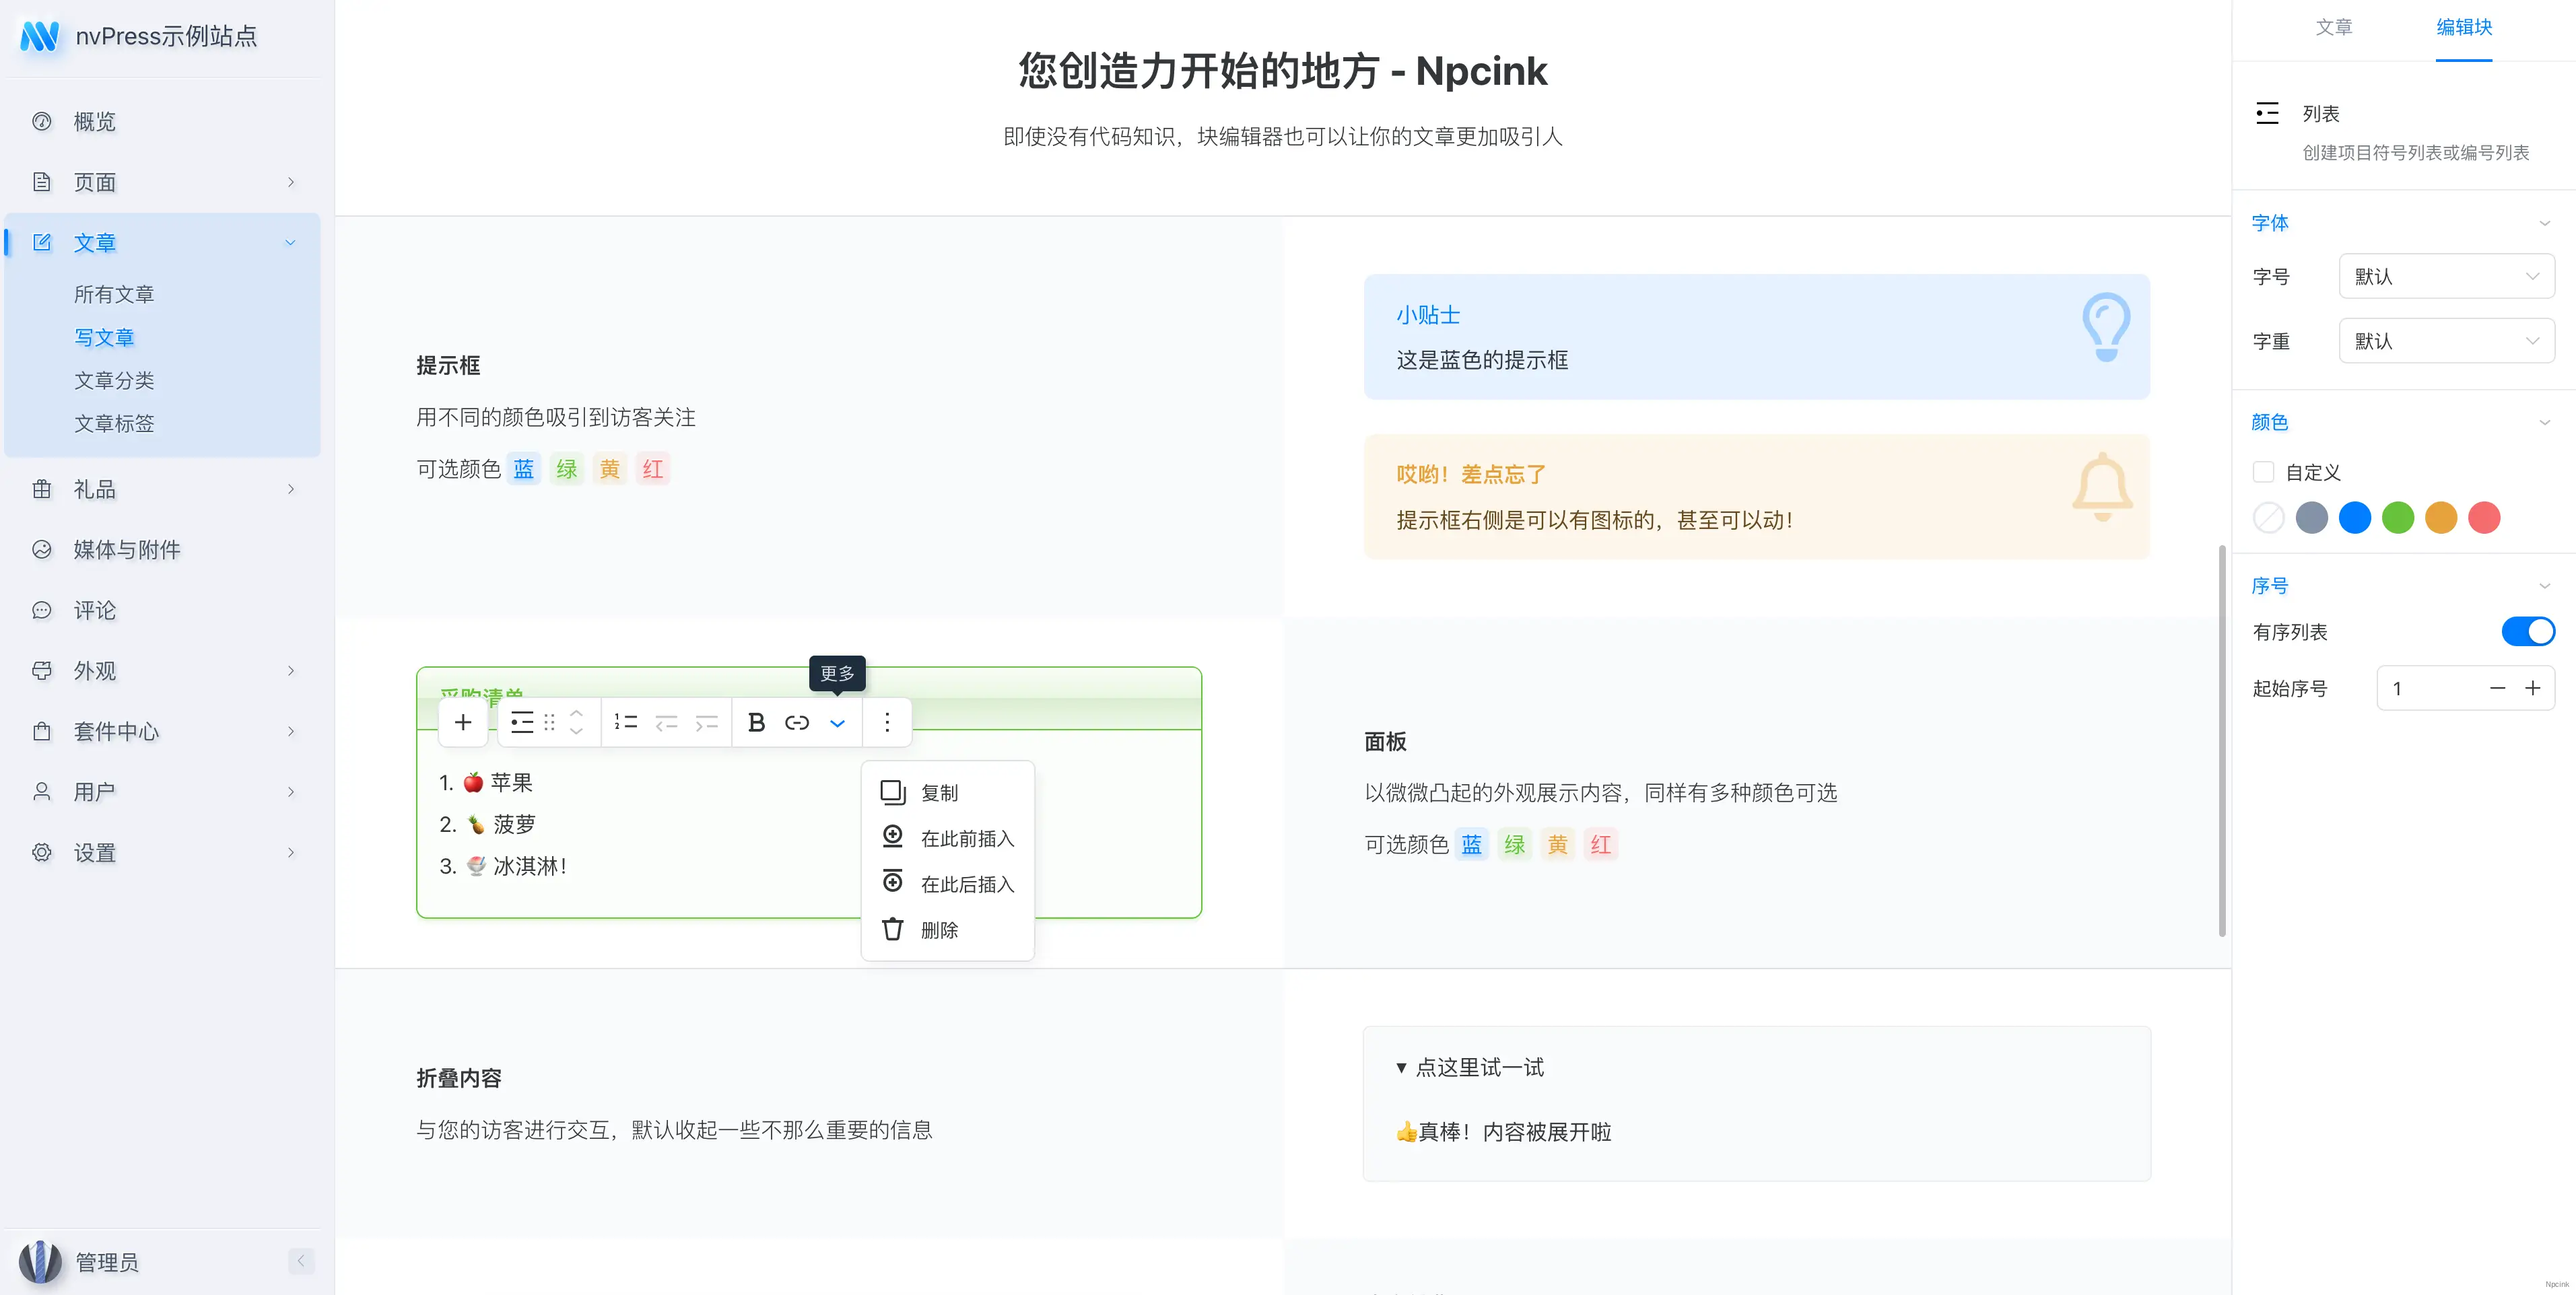The height and width of the screenshot is (1295, 2576).
Task: Select the orange color swatch
Action: pos(2441,517)
